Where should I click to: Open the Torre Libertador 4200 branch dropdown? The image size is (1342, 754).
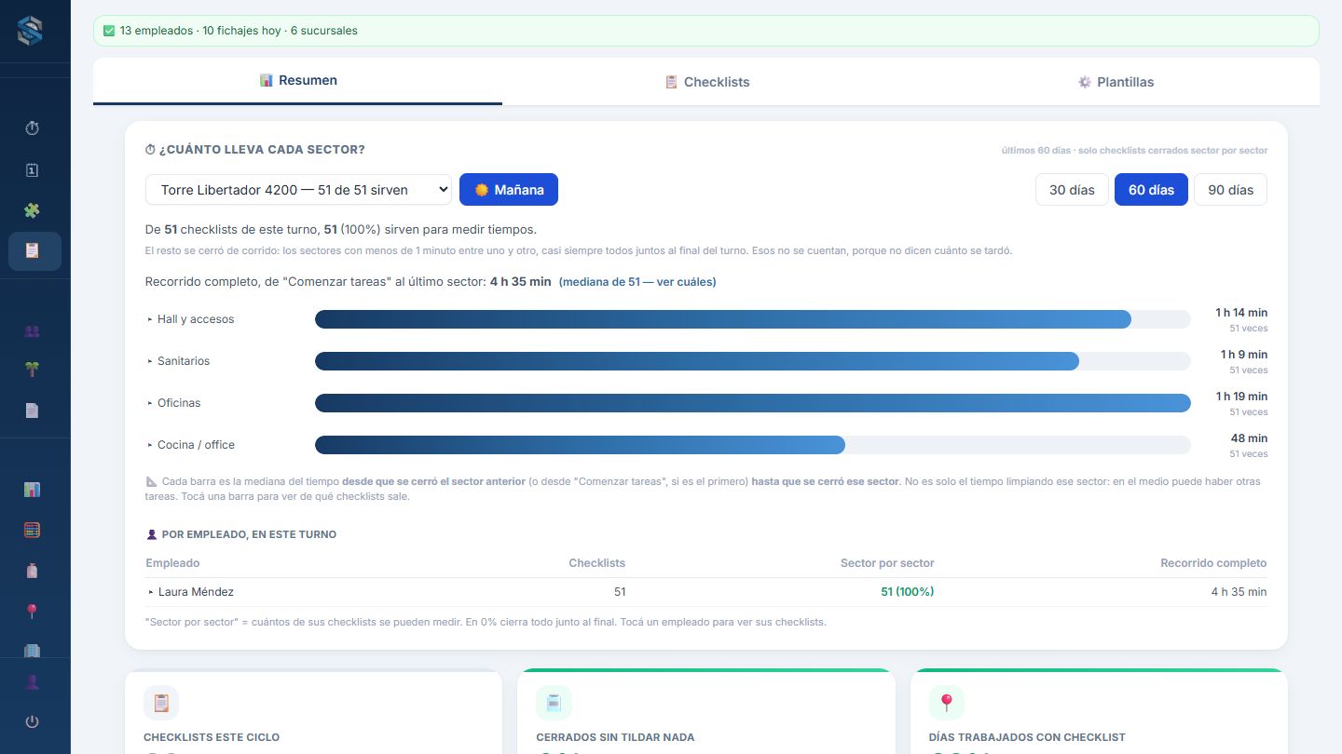tap(298, 189)
